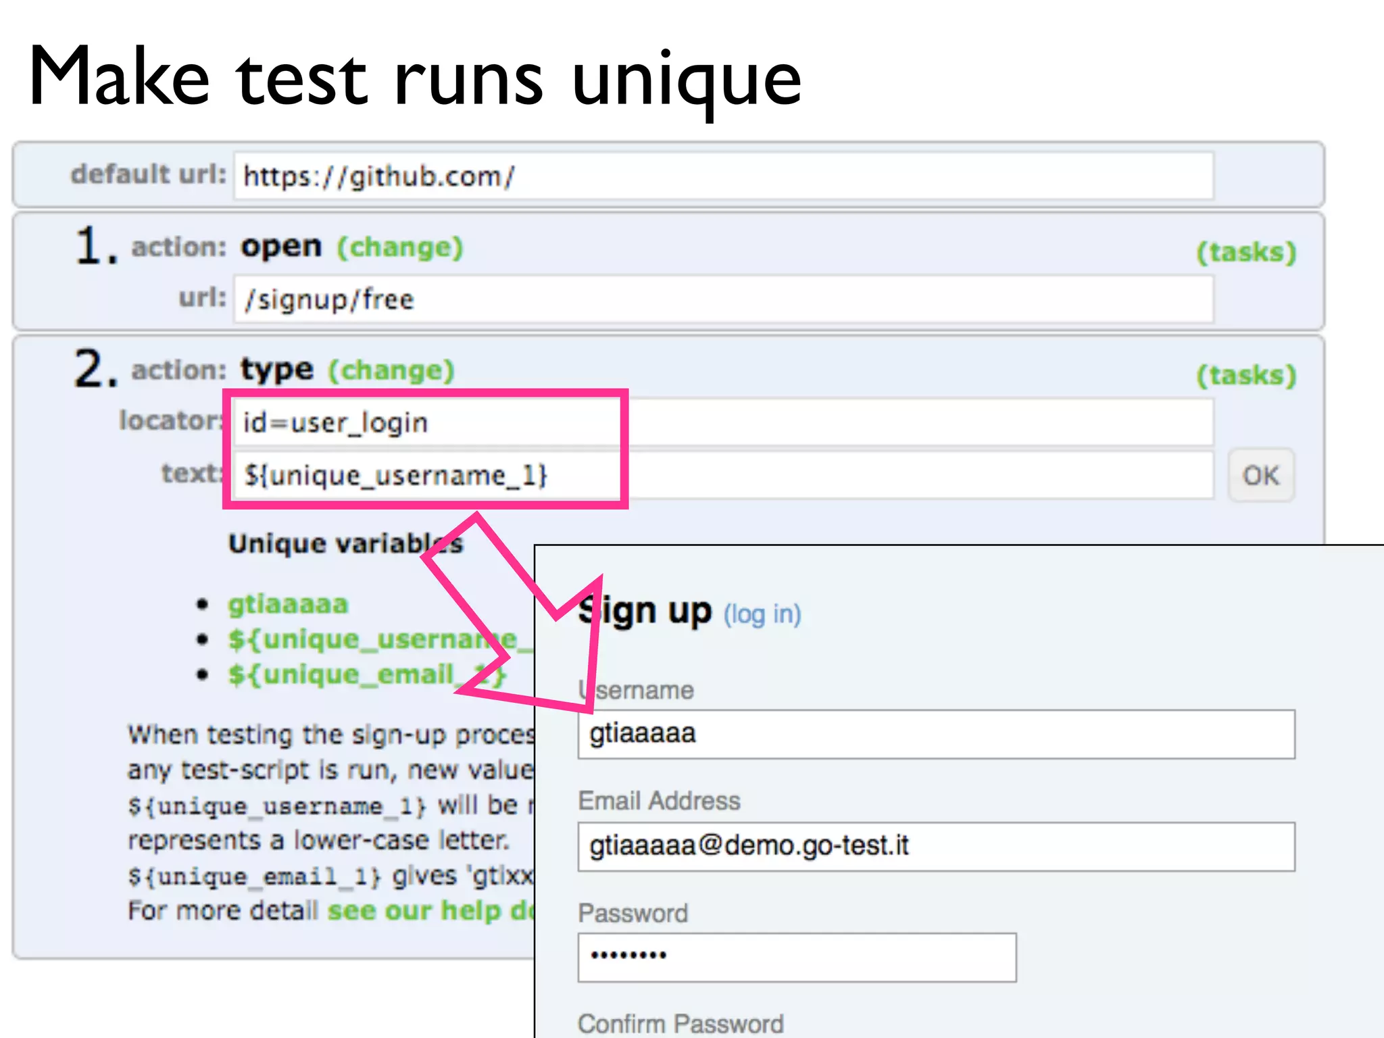Click the OK button

1261,476
